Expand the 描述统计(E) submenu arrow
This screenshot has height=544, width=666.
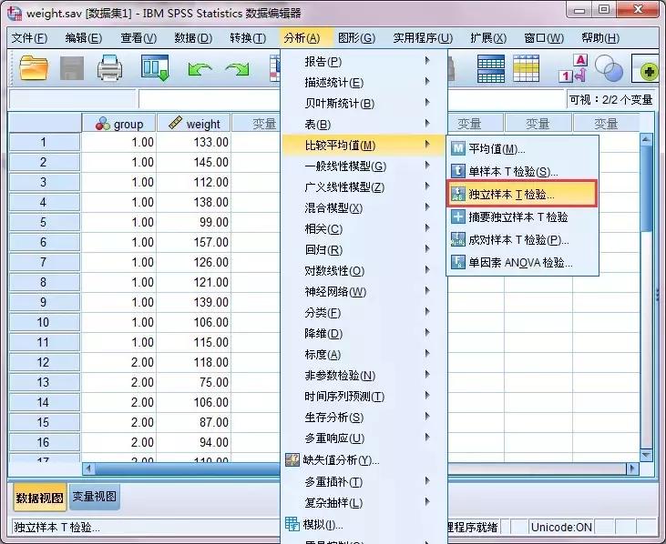(427, 81)
